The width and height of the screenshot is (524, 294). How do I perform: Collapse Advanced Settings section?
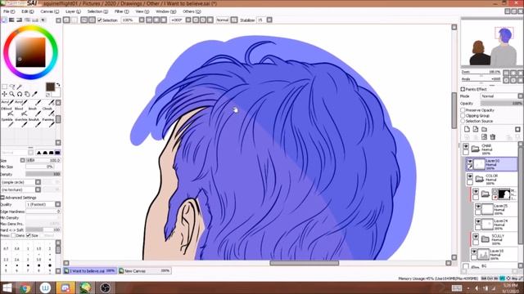pyautogui.click(x=2, y=198)
